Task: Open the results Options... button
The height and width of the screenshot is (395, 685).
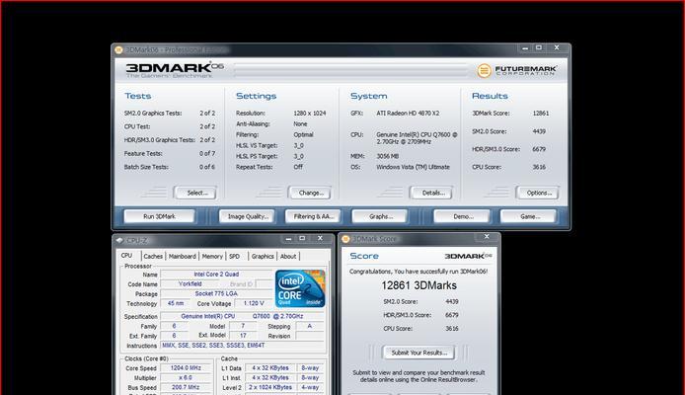Action: point(537,193)
